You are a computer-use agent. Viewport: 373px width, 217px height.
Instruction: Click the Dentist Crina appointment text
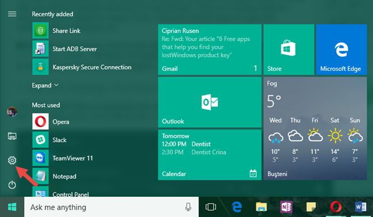208,152
